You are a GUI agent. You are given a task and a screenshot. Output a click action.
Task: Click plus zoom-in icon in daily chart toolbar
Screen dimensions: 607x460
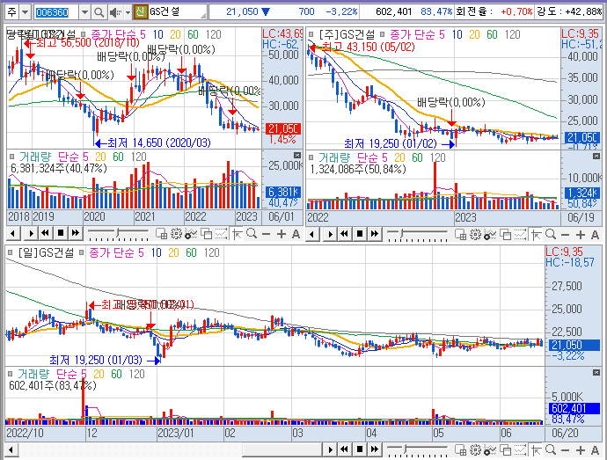tap(581, 450)
